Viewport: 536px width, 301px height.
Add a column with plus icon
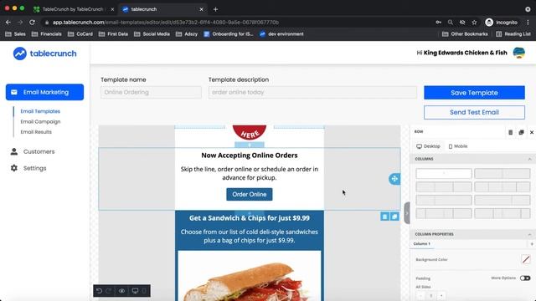(532, 243)
